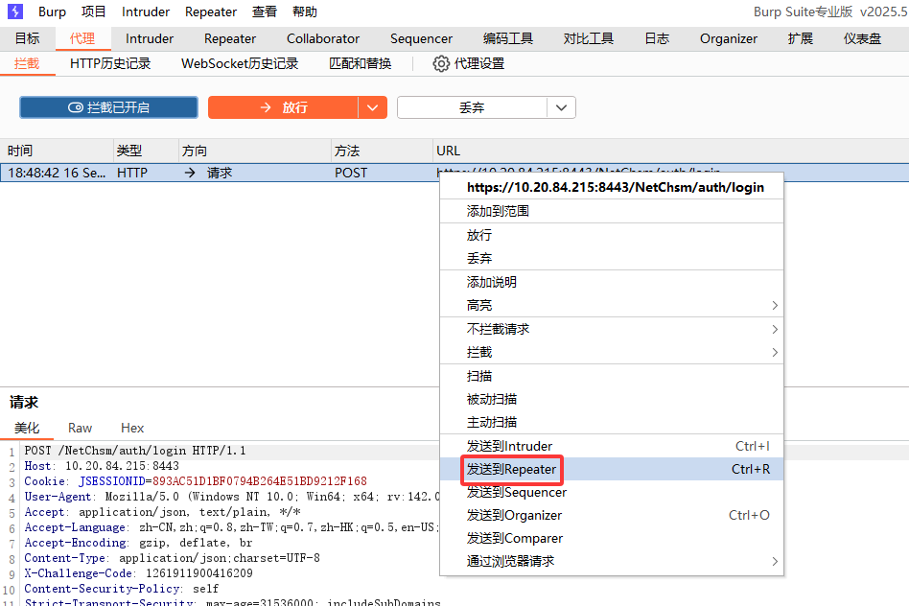Switch to the Organizer tab

[729, 39]
